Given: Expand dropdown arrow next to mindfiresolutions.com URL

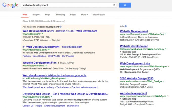Looking at the screenshot, I should pos(165,34).
